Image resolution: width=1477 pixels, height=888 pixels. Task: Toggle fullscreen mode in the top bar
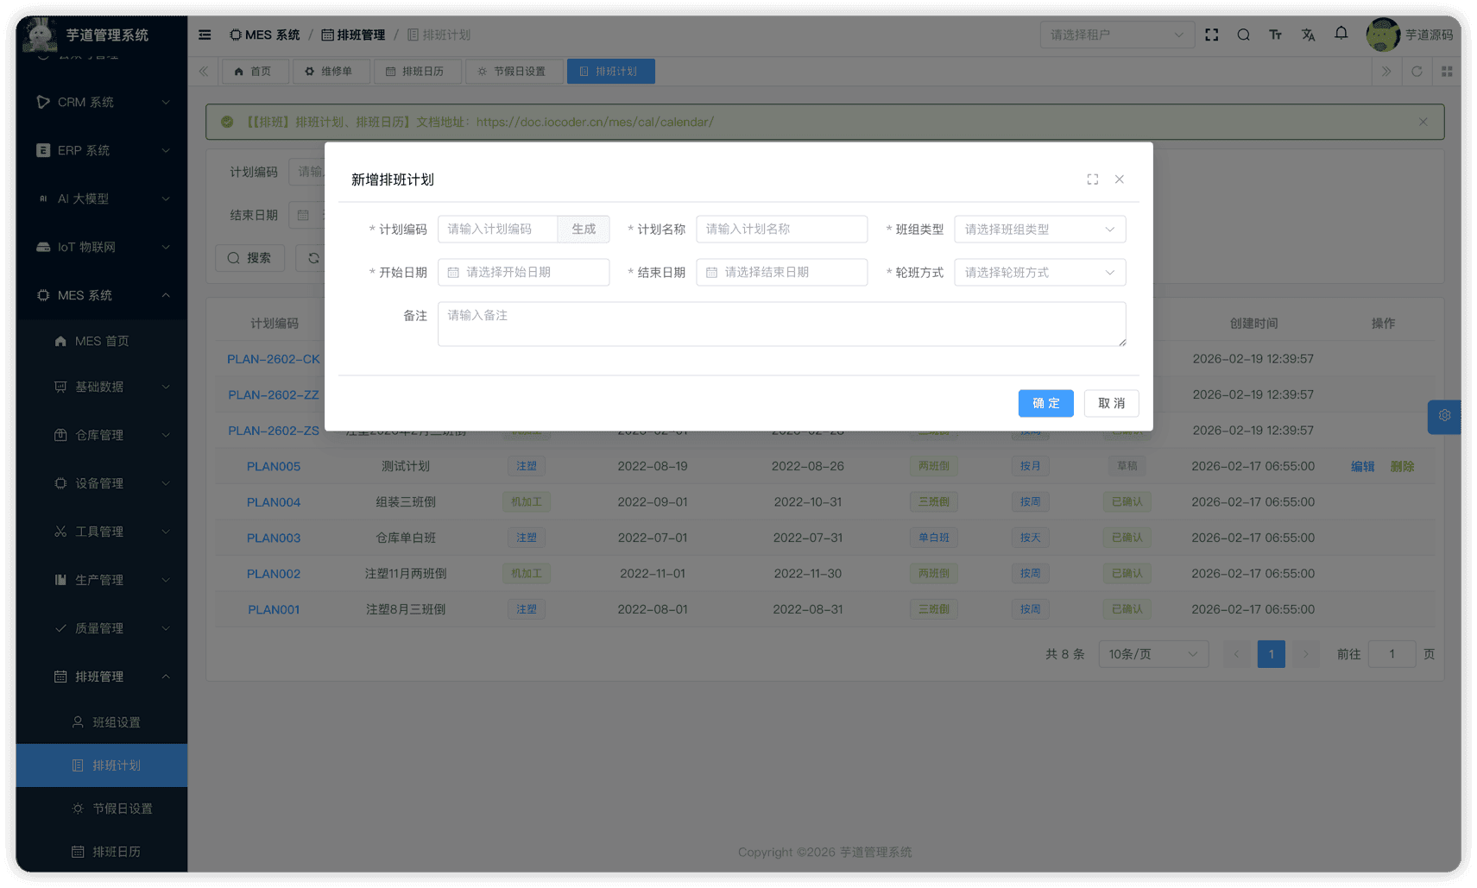coord(1211,35)
